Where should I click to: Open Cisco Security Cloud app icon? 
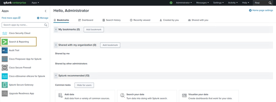coord(5,33)
